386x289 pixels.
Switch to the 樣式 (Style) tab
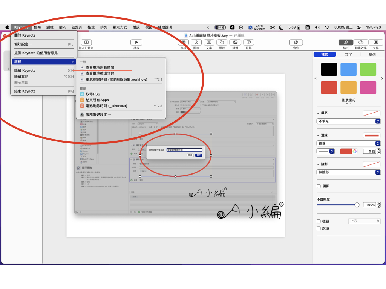pyautogui.click(x=325, y=54)
